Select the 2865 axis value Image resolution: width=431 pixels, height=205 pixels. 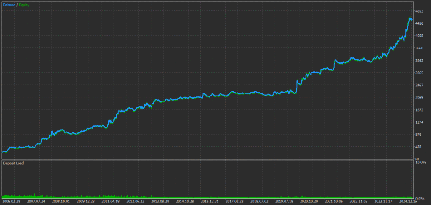click(419, 73)
